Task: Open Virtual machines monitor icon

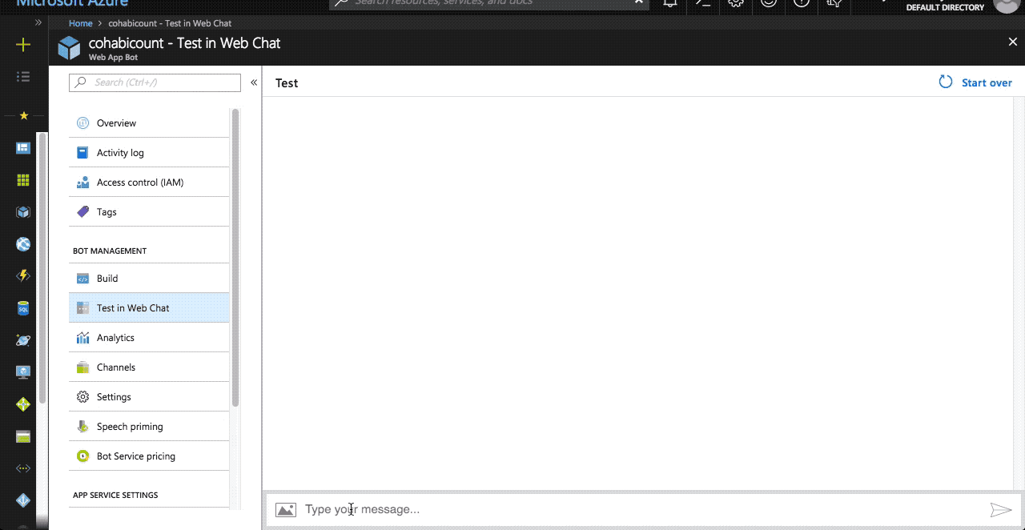Action: 23,372
